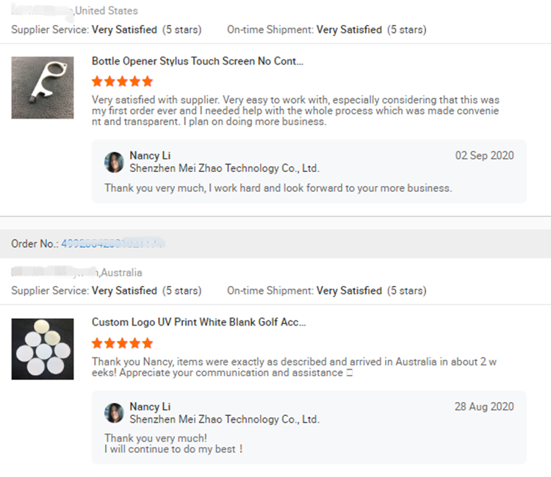Click the "Very satisfied with supplier" review text
Viewport: 551px width, 477px height.
point(295,111)
